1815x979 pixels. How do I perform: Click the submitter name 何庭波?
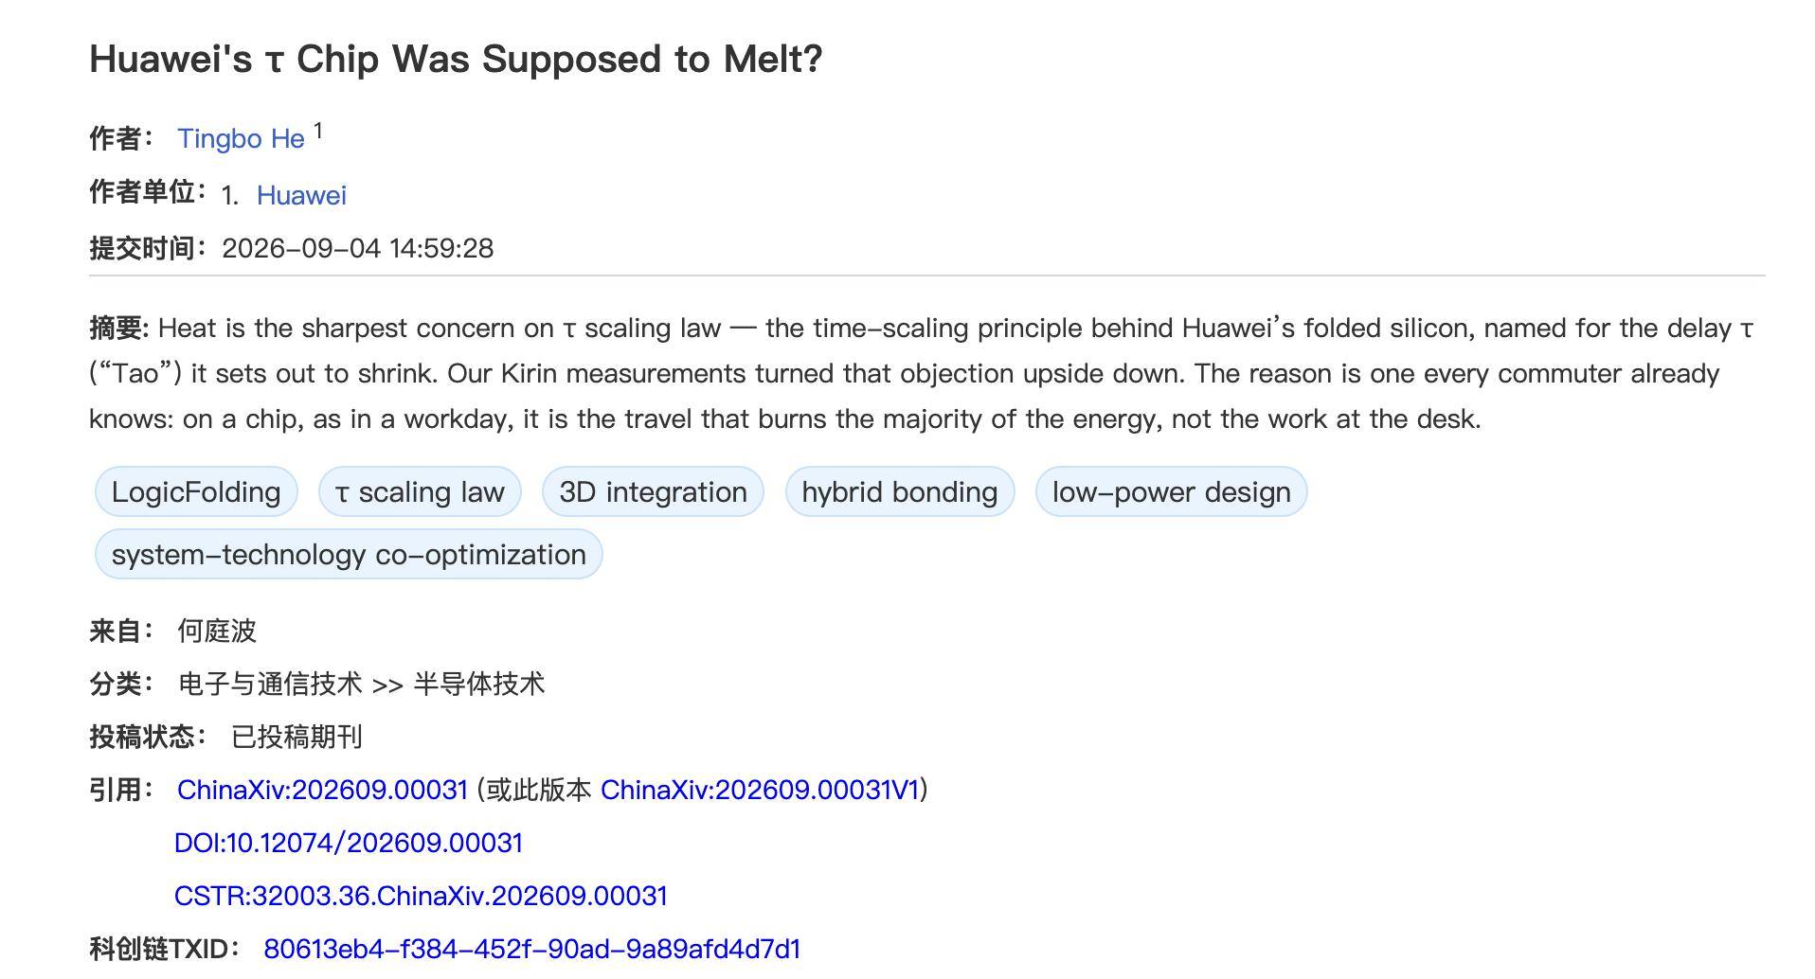[217, 631]
